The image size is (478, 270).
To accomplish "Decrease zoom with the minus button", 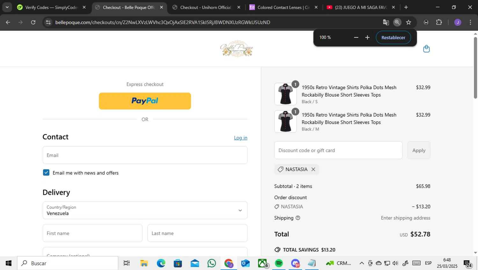I will click(356, 38).
